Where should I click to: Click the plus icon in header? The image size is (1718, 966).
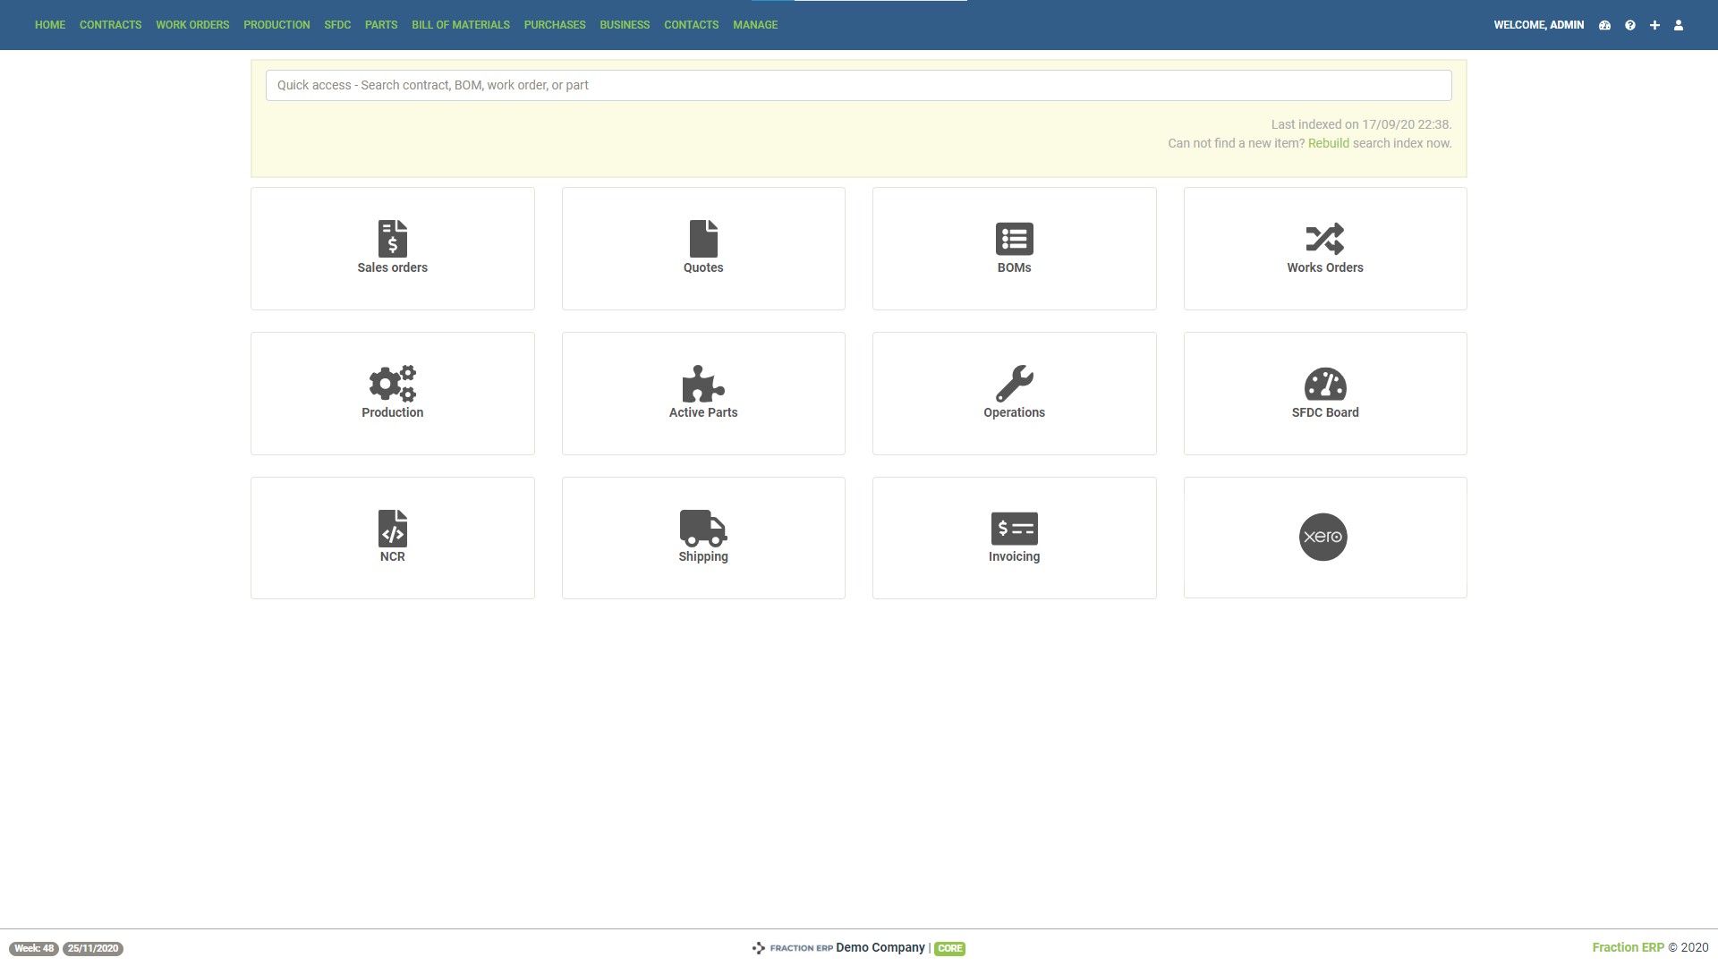coord(1654,25)
